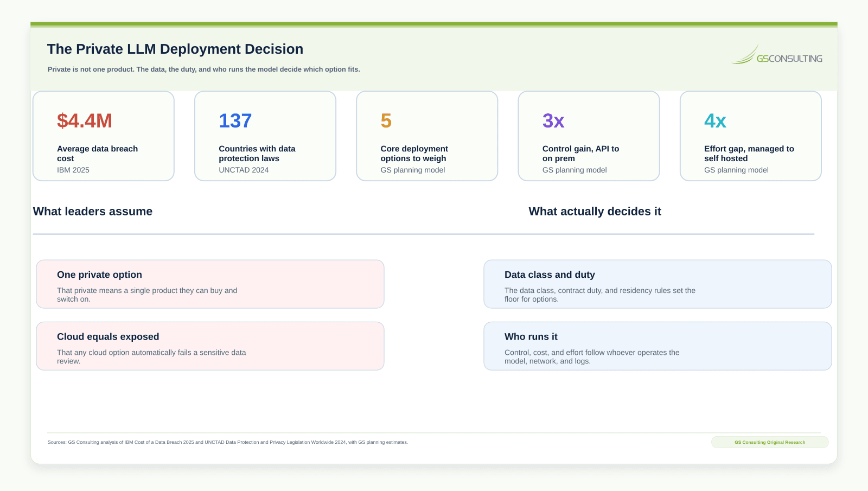Click the Data class and duty card
This screenshot has height=491, width=868.
tap(658, 284)
